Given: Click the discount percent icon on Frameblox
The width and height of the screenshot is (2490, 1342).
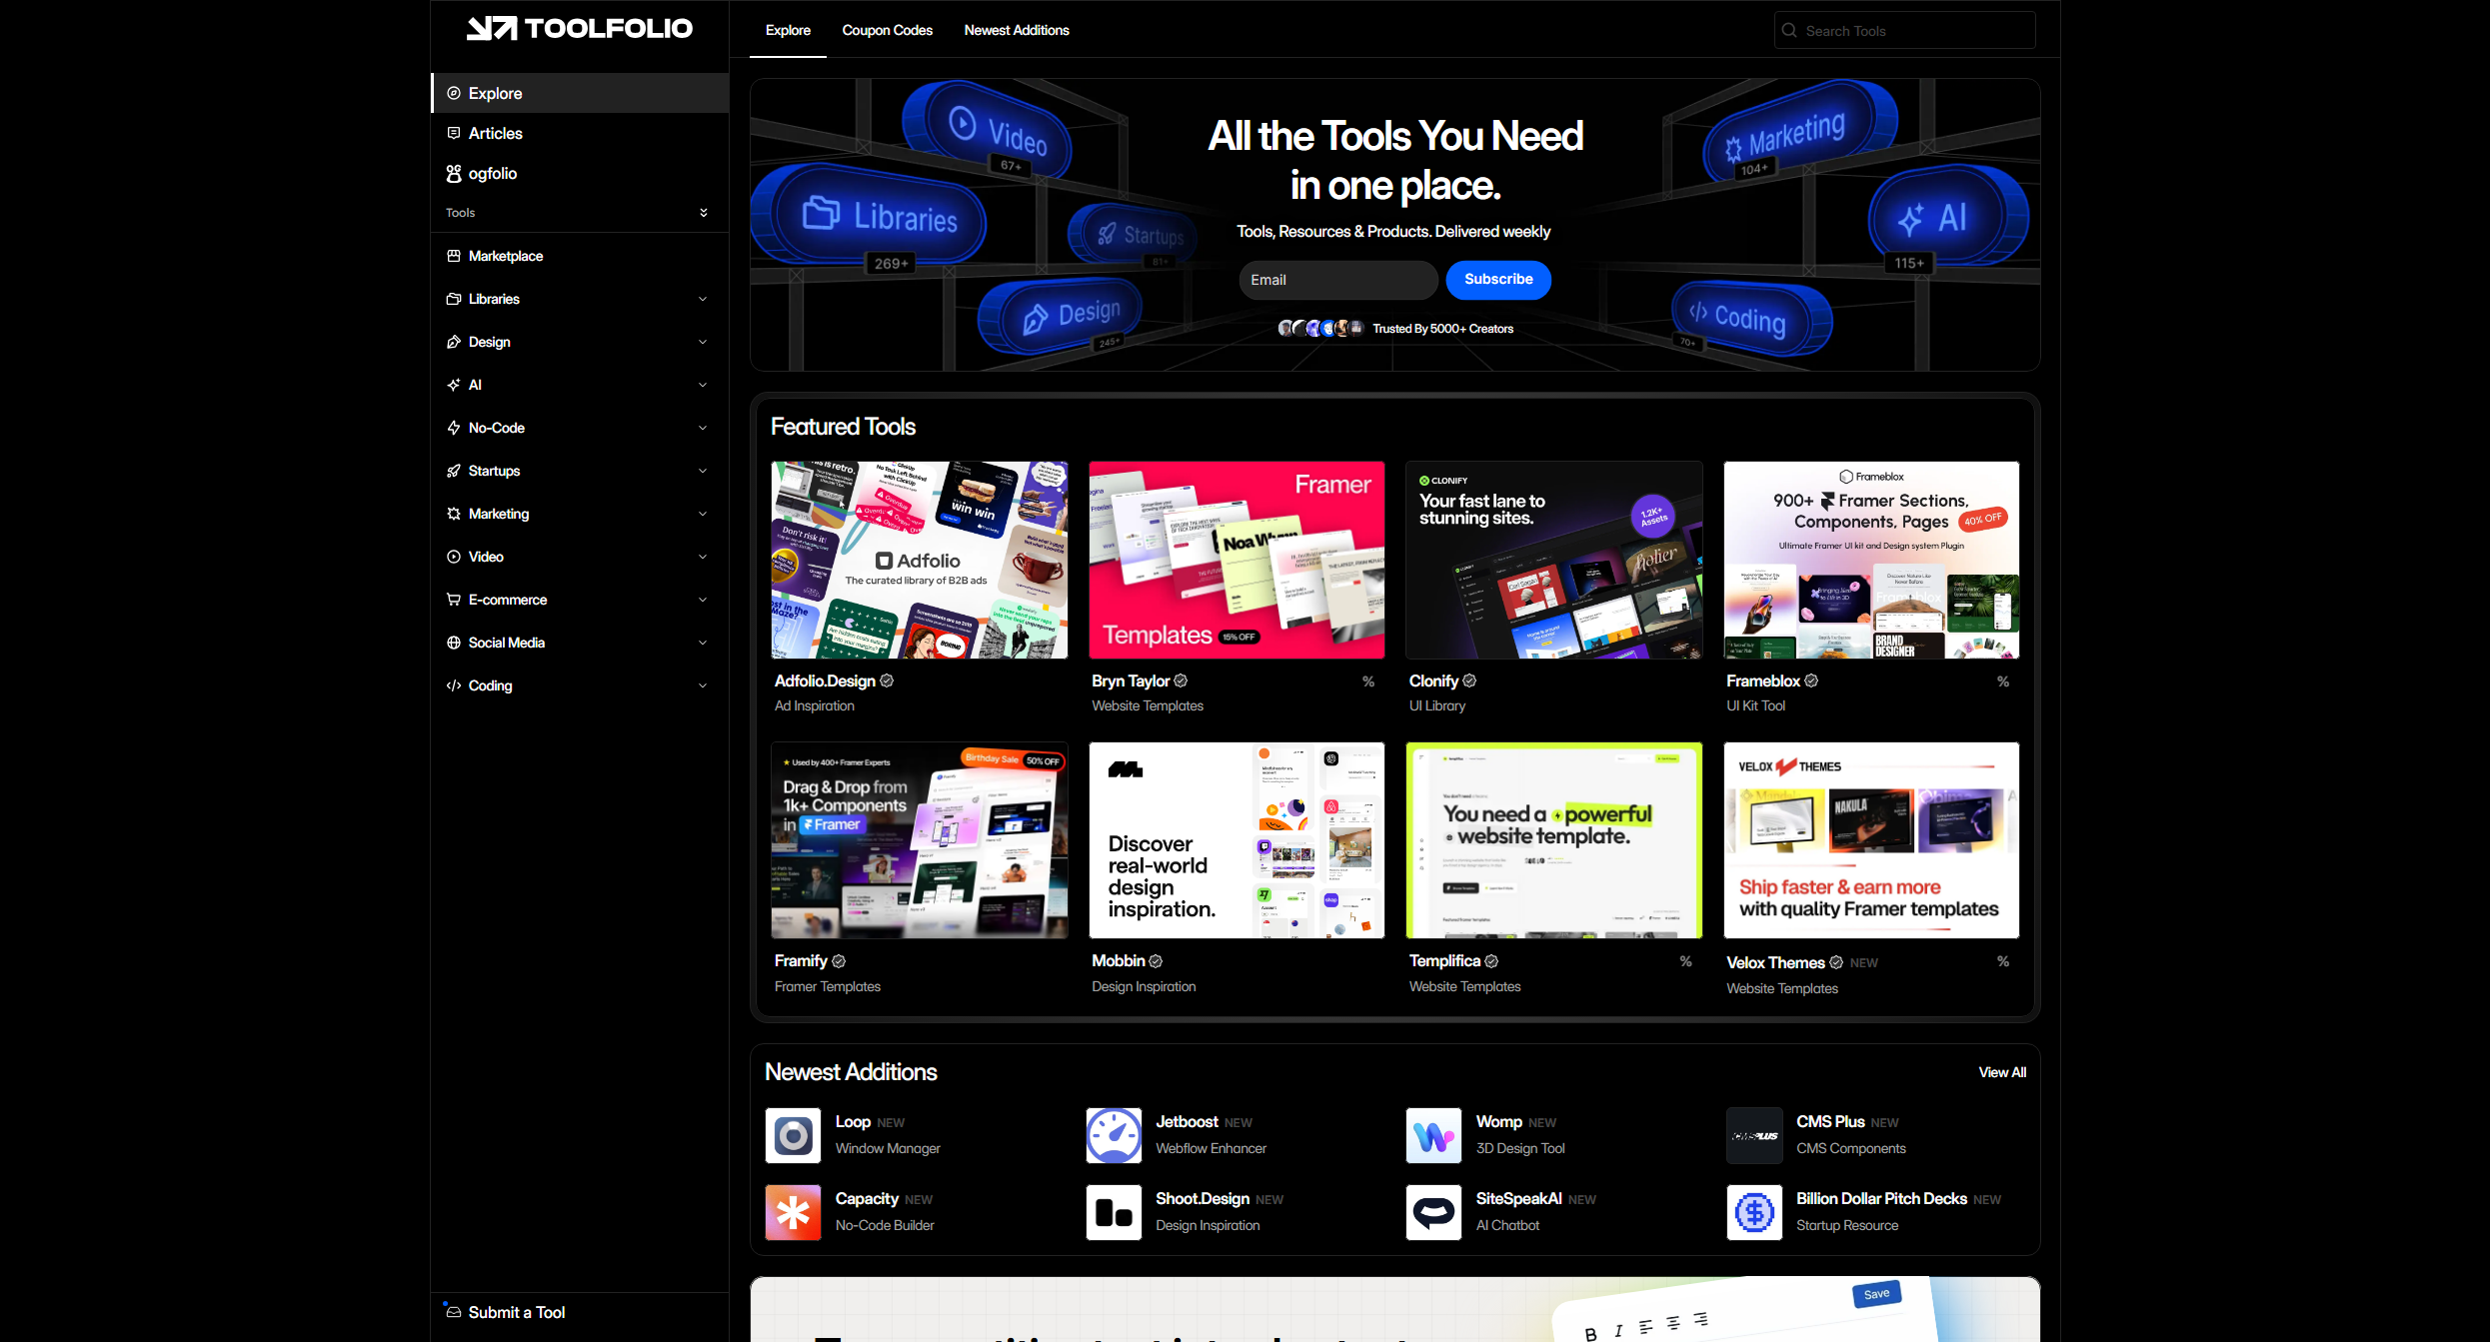Looking at the screenshot, I should 2003,681.
